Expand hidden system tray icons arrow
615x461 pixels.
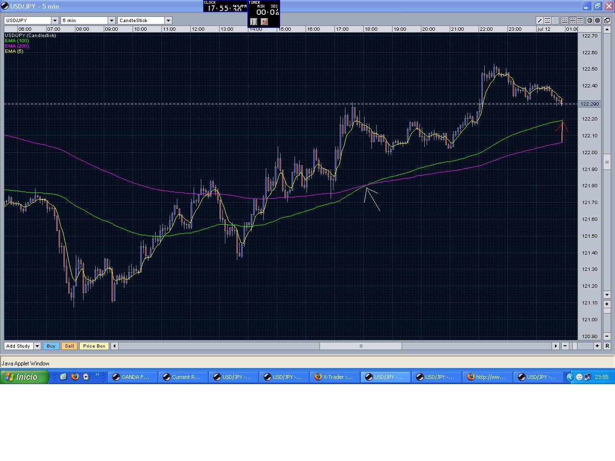point(570,377)
